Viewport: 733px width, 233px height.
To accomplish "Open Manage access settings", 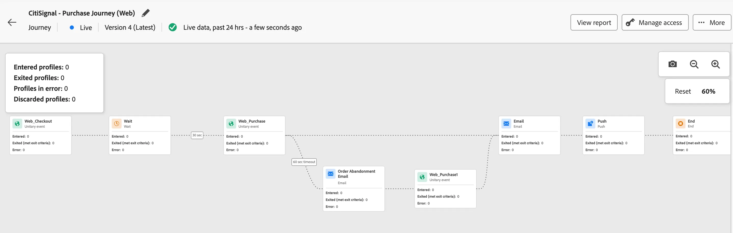I will pyautogui.click(x=655, y=22).
